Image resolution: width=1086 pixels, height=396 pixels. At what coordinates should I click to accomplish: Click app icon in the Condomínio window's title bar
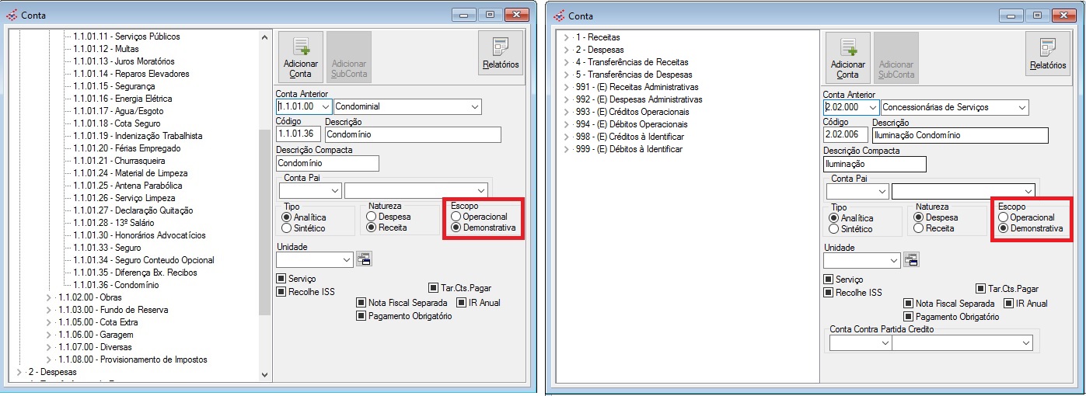(12, 15)
